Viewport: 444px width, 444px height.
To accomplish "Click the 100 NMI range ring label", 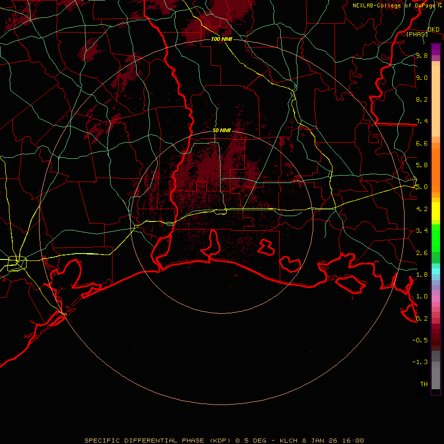I will [x=222, y=39].
